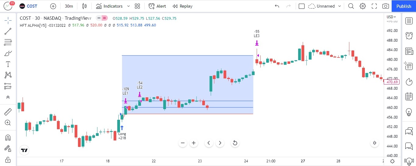This screenshot has height=166, width=416.
Task: Open the USD currency dropdown
Action: pos(391,17)
